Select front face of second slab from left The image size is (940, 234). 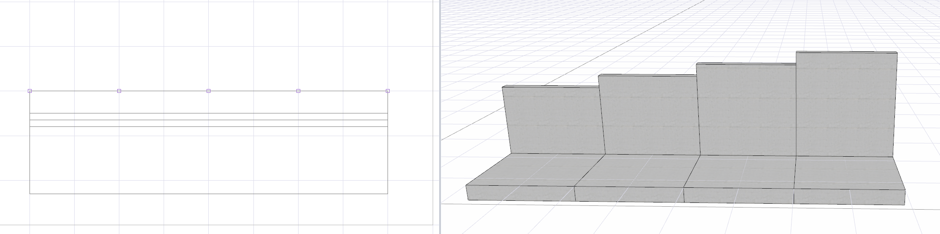(x=629, y=195)
